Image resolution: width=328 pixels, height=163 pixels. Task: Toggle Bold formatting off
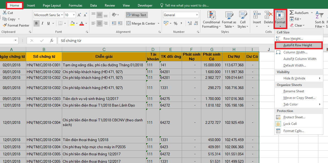tap(36, 24)
